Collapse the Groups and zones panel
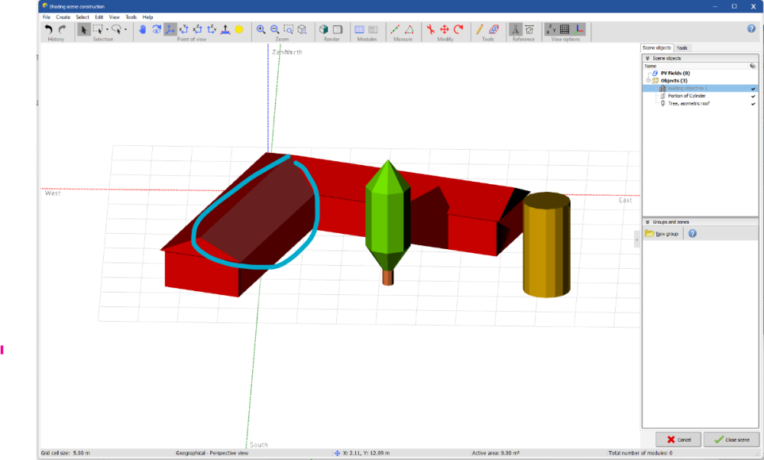 coord(648,222)
